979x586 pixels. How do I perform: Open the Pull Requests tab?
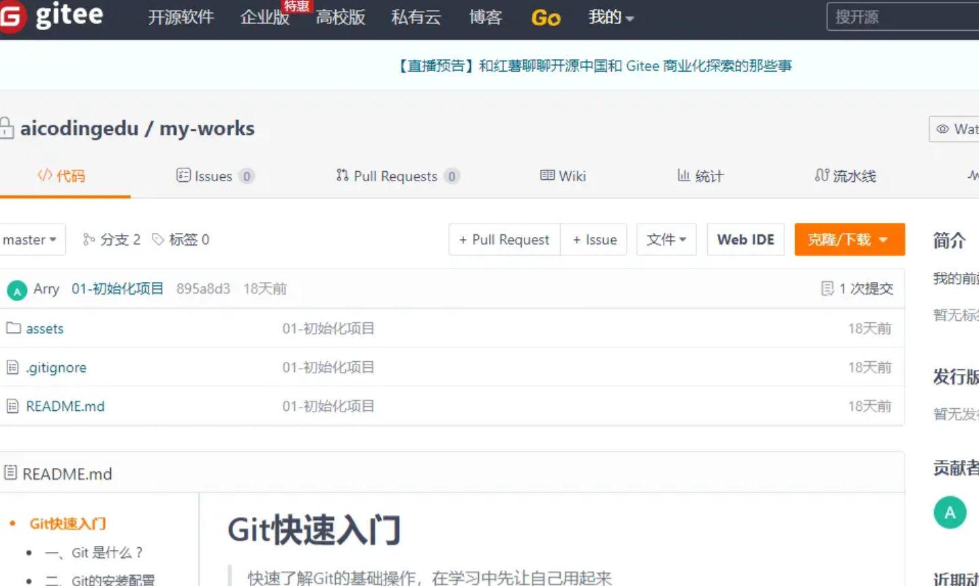click(397, 176)
